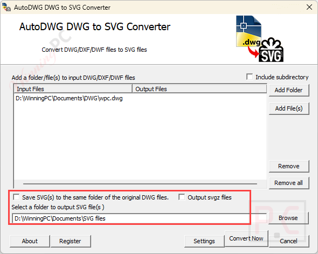Click the Add Folder button
Screen dimensions: 318x254
pyautogui.click(x=289, y=90)
